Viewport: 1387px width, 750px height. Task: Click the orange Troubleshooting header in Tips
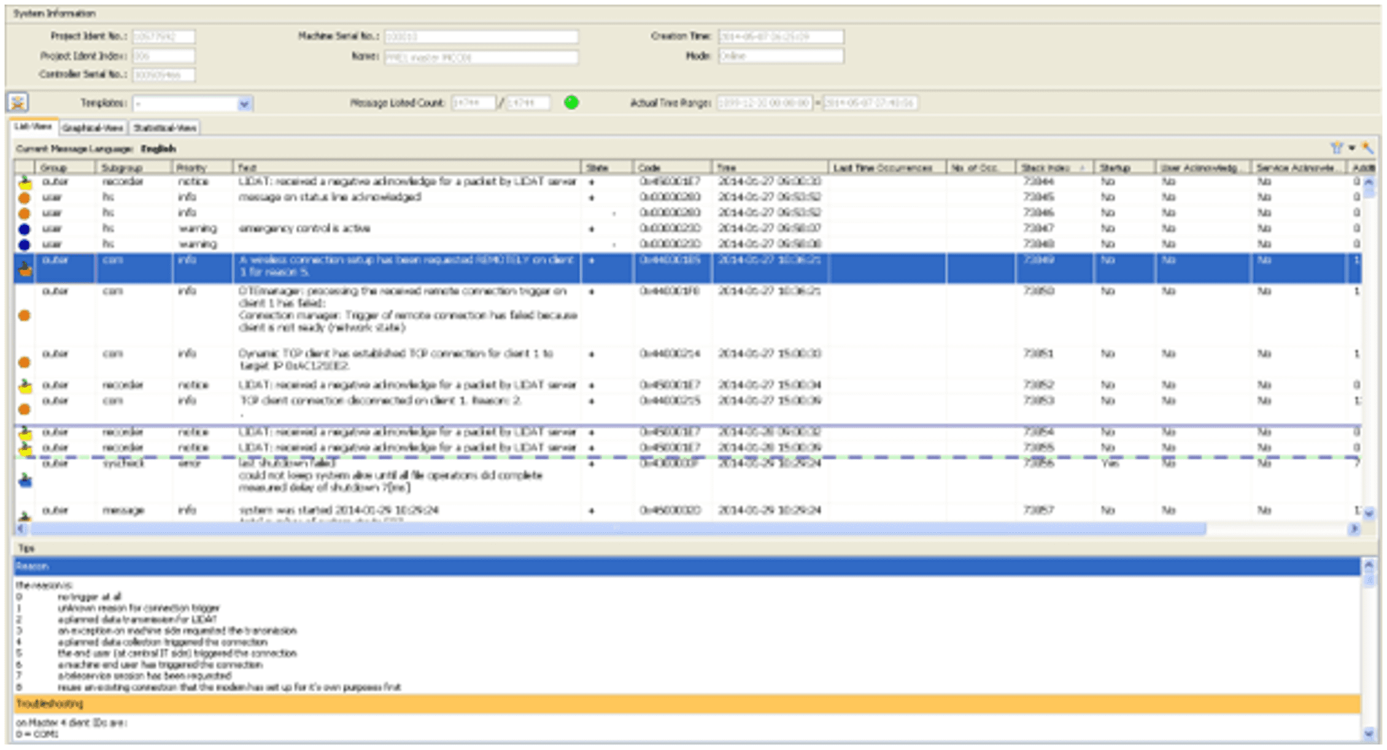687,703
